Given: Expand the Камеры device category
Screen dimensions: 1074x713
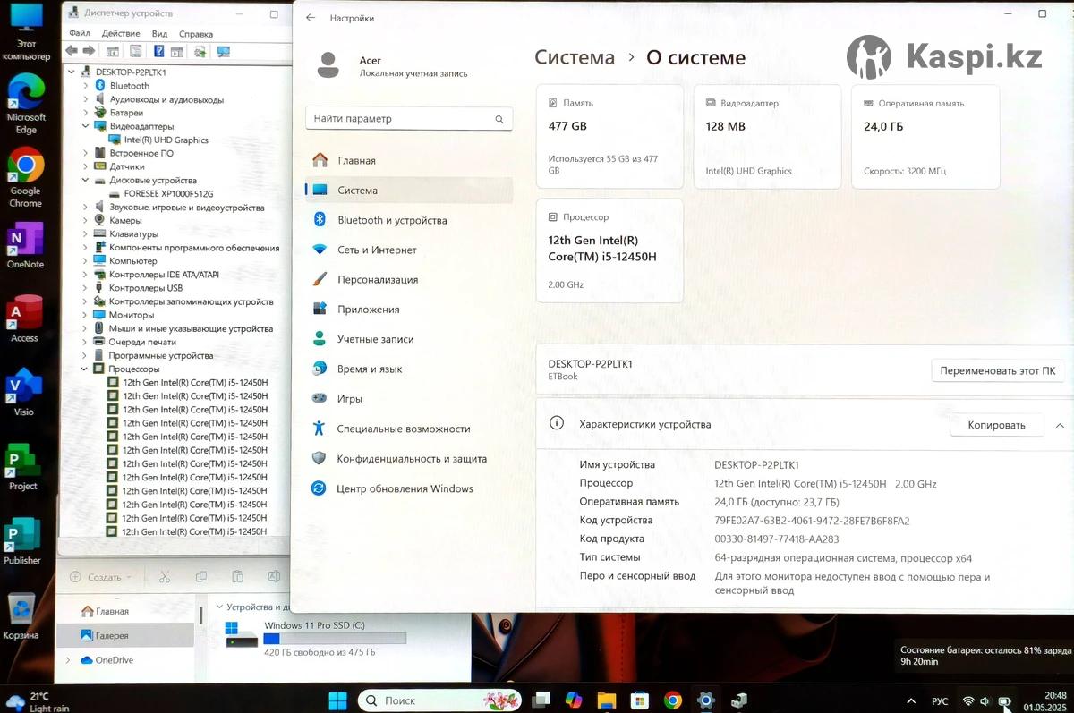Looking at the screenshot, I should 86,220.
